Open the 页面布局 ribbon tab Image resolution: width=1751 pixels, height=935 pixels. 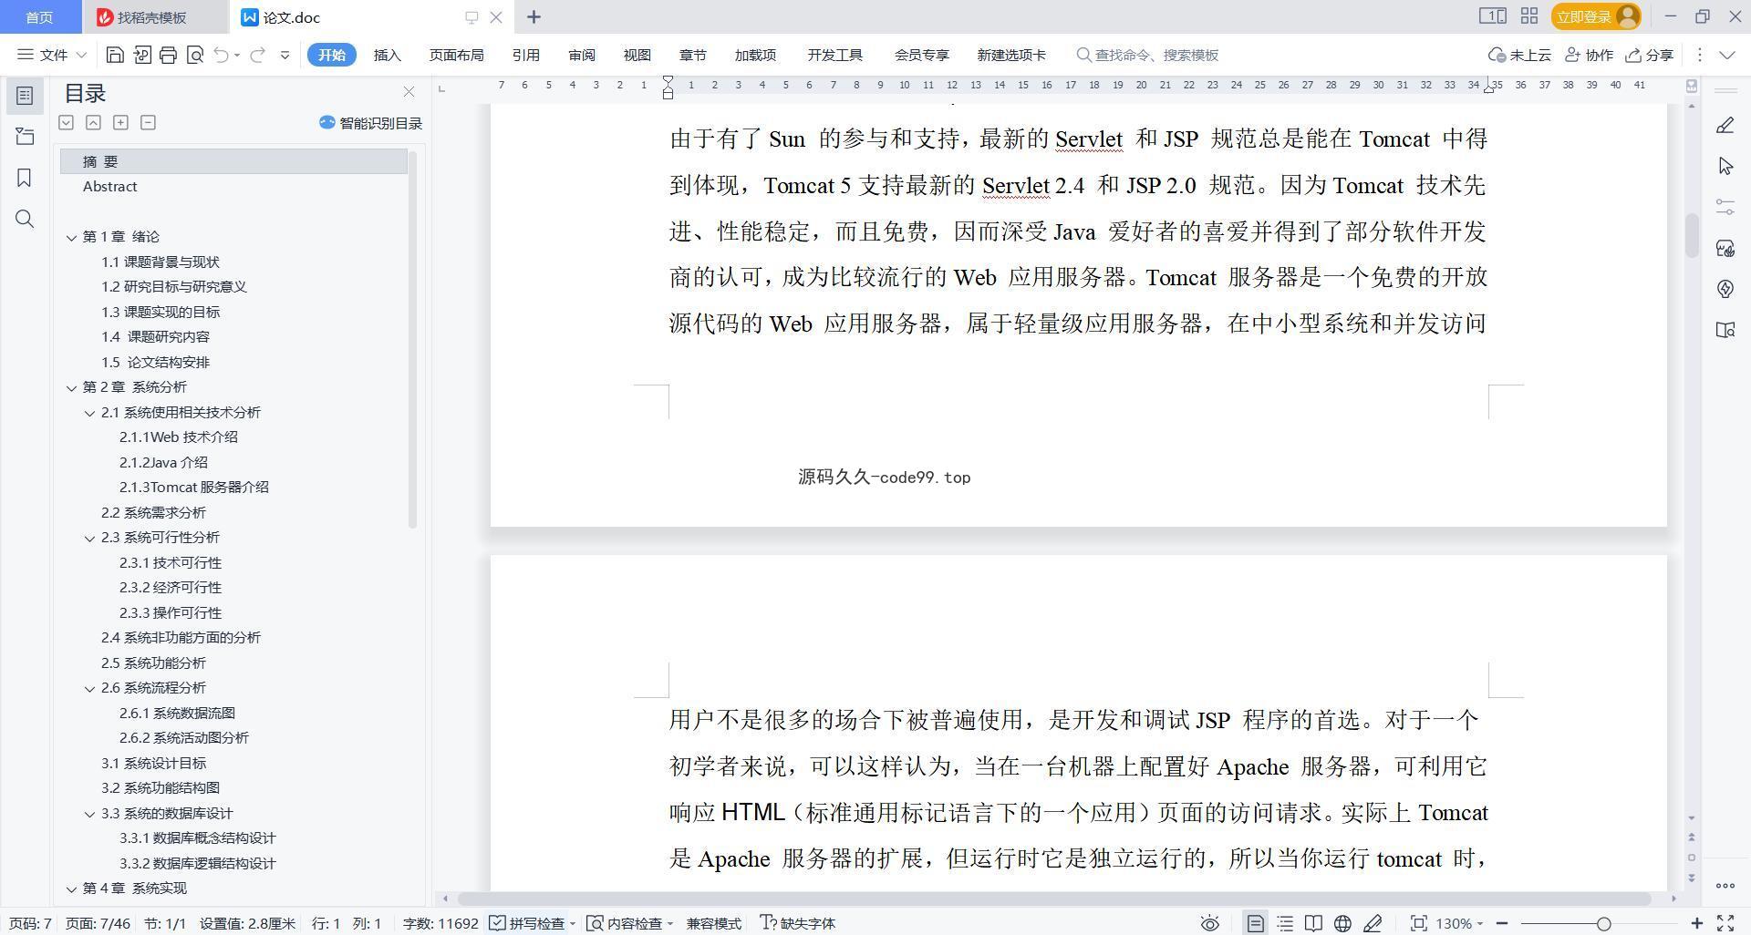pyautogui.click(x=456, y=55)
